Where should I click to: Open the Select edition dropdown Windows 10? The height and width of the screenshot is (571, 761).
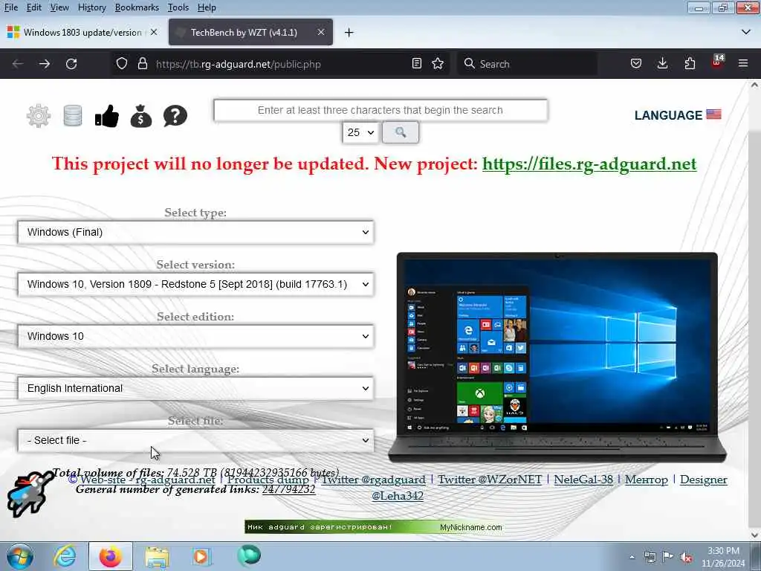tap(195, 336)
